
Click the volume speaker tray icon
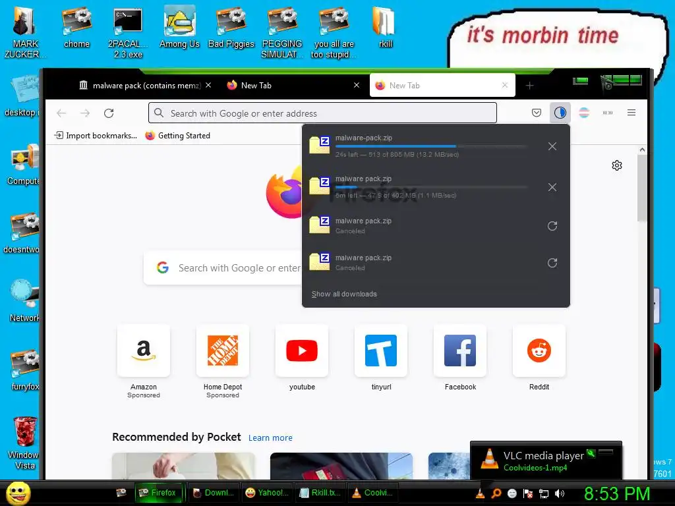[560, 493]
